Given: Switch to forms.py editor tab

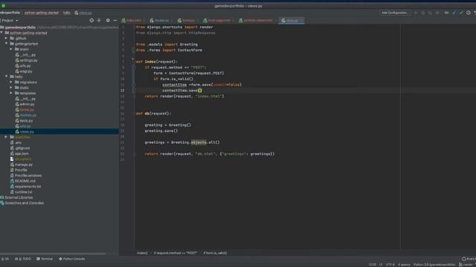Looking at the screenshot, I should (x=187, y=20).
